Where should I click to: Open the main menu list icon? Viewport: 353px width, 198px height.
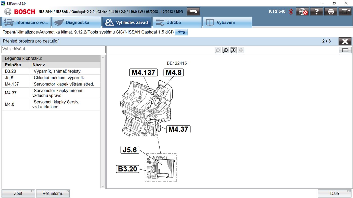click(x=345, y=11)
